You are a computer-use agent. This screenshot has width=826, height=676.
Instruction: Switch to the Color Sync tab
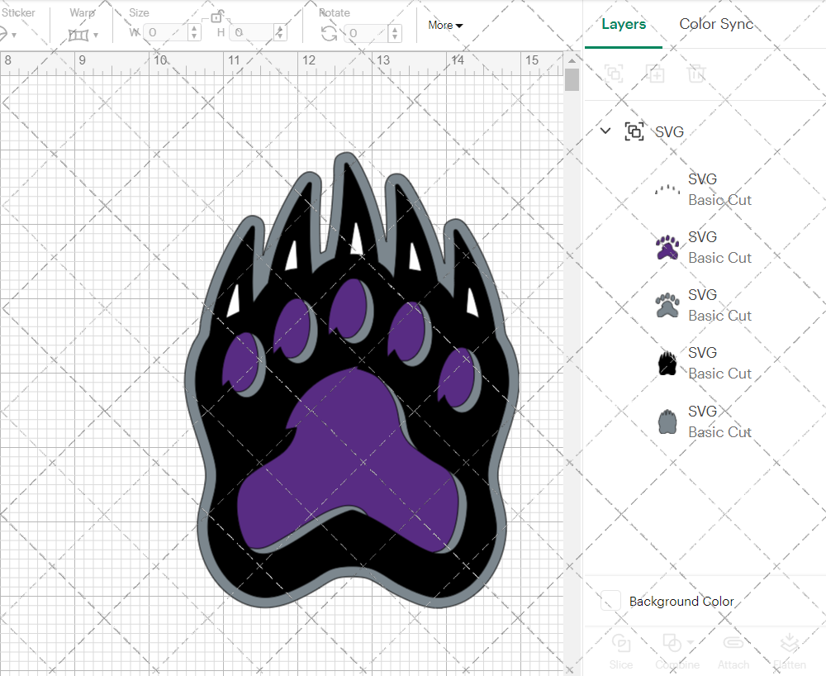point(716,24)
